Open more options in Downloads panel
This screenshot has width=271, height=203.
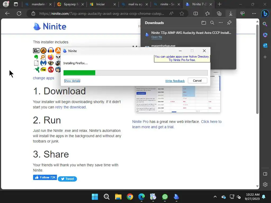221,23
